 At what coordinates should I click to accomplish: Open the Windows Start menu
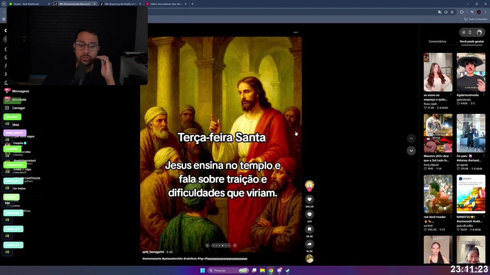(x=203, y=270)
